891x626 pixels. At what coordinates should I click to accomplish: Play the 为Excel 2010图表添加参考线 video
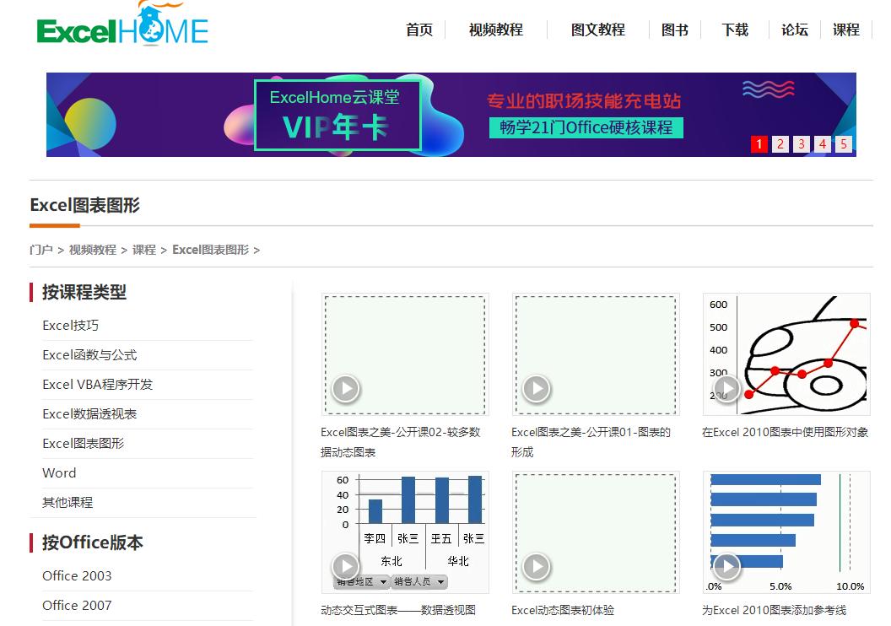(726, 567)
